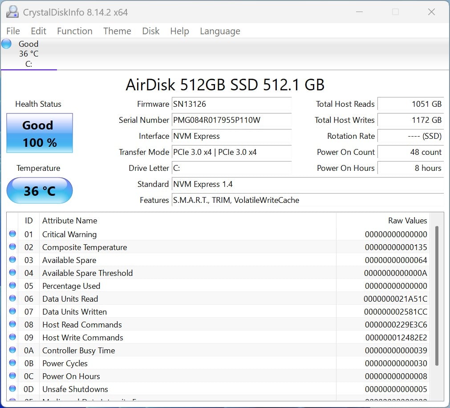The image size is (450, 408).
Task: Click raw value 0000000021A51C
Action: click(395, 299)
